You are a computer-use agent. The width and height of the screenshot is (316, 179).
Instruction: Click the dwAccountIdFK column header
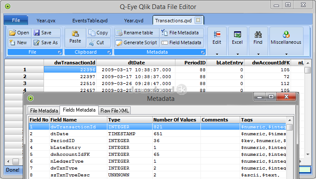coord(268,63)
